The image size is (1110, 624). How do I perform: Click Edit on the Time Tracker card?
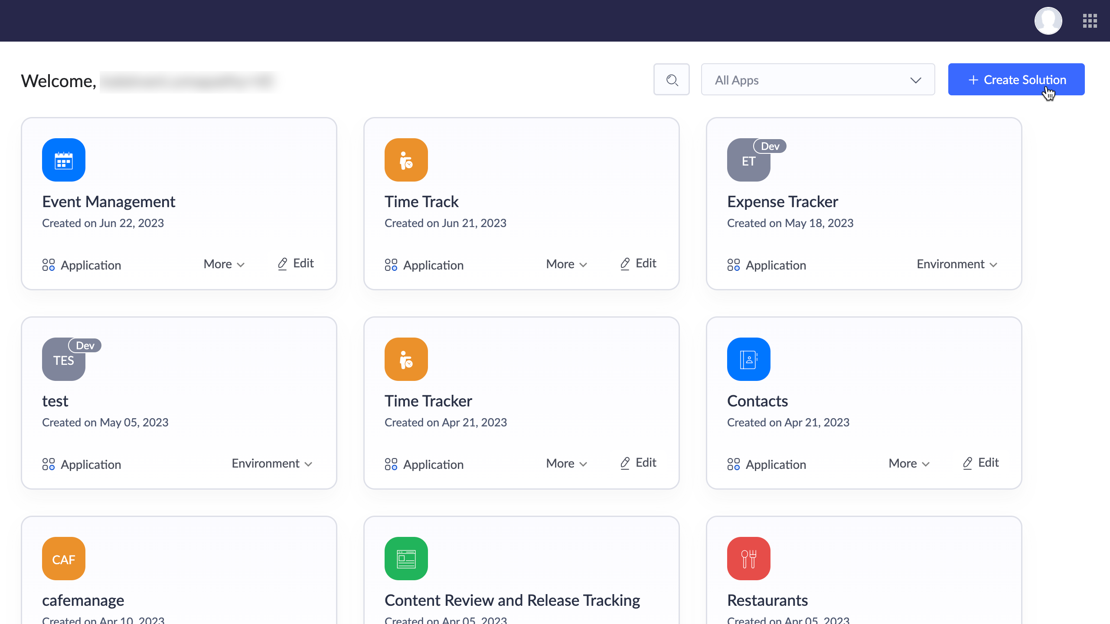click(638, 463)
